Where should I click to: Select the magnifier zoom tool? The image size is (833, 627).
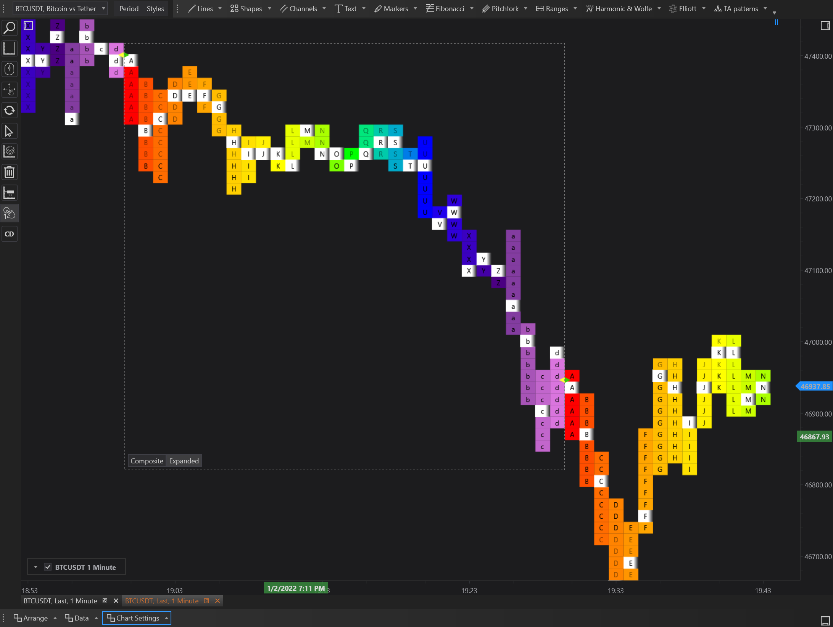point(10,28)
